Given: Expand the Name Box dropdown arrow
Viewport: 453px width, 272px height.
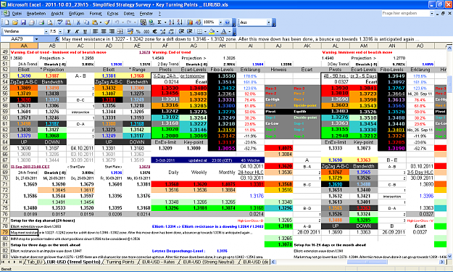Looking at the screenshot, I should coord(36,39).
